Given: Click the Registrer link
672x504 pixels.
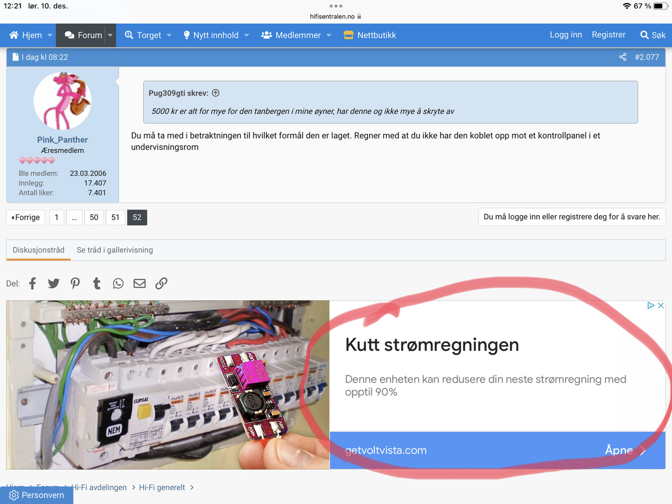Looking at the screenshot, I should click(609, 35).
